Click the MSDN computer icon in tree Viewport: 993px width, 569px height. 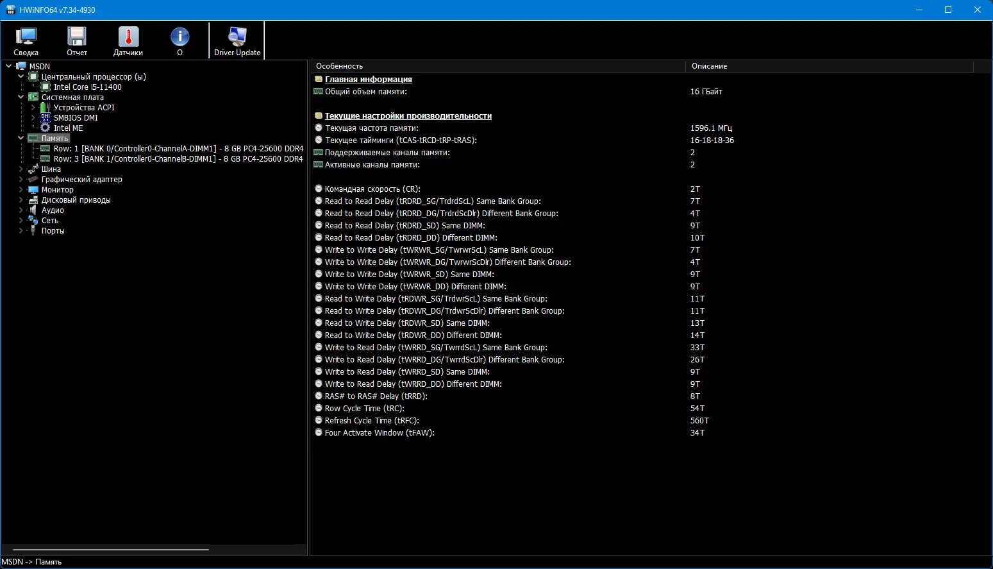coord(22,66)
